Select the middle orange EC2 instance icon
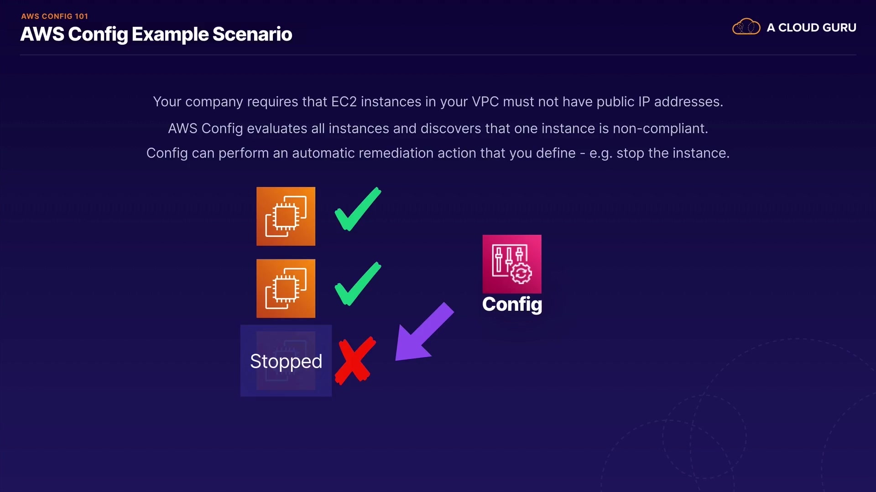This screenshot has height=492, width=876. pos(286,288)
